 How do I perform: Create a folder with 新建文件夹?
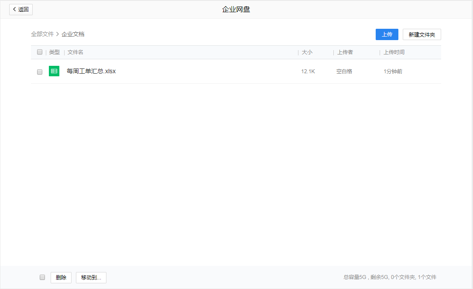(x=422, y=34)
